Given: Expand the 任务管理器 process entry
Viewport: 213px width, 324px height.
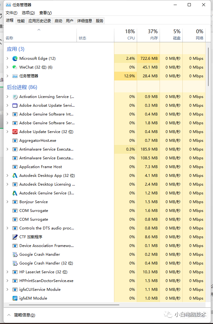Looking at the screenshot, I should point(7,76).
